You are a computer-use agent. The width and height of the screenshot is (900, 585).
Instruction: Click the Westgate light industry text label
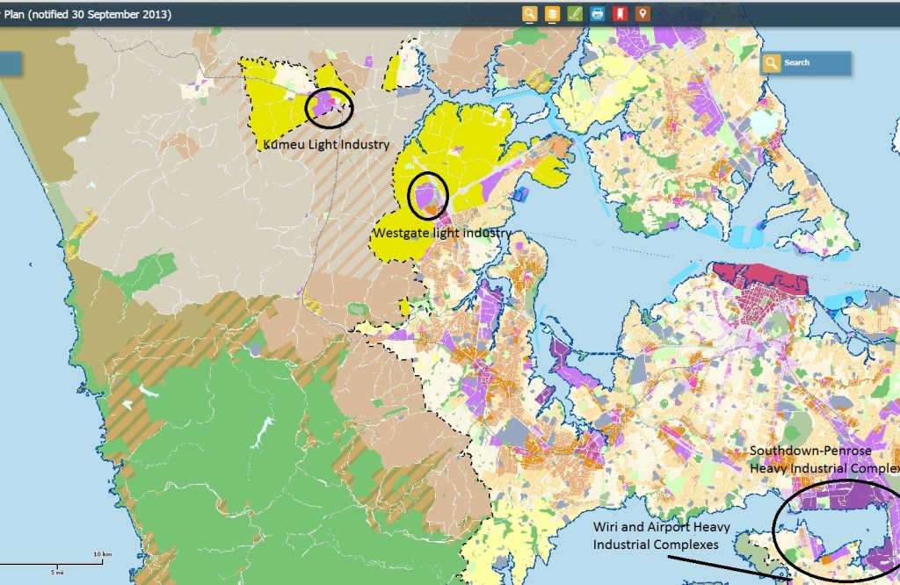click(441, 234)
